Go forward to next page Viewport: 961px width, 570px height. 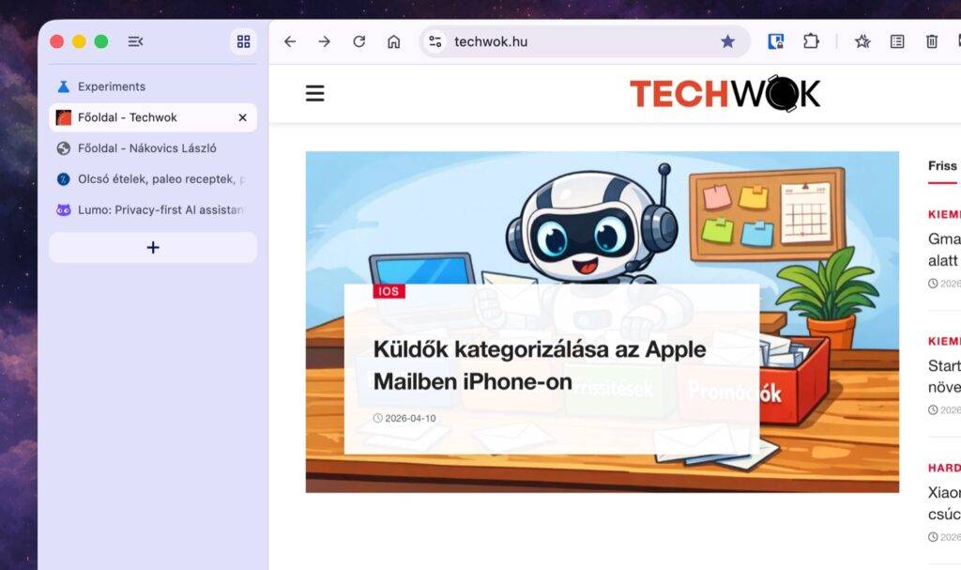click(x=324, y=41)
